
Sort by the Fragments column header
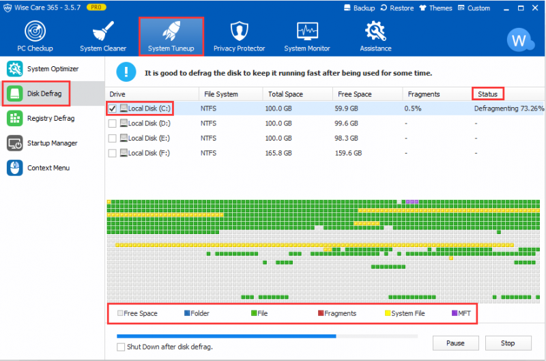(x=437, y=94)
